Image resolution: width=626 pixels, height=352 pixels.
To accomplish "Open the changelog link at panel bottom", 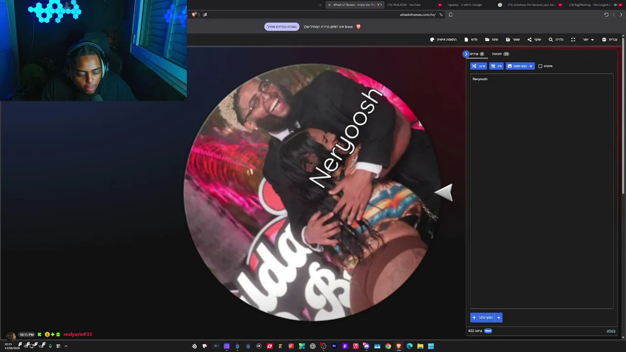I will pos(611,331).
